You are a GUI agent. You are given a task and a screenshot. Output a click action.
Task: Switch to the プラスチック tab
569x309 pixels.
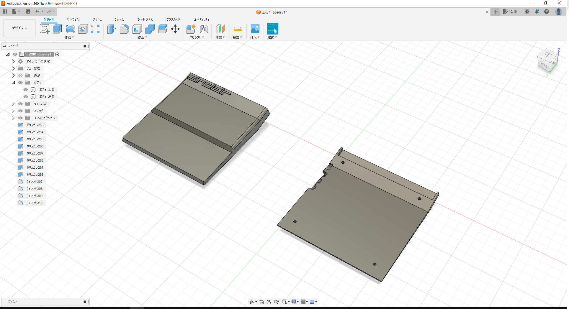coord(174,19)
